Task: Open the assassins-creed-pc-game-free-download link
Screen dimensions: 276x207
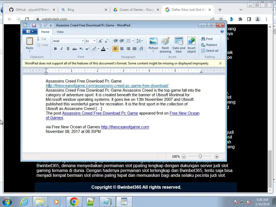Action: 107,86
